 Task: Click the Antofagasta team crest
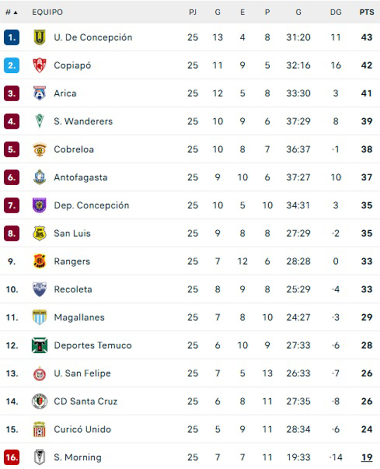click(40, 177)
